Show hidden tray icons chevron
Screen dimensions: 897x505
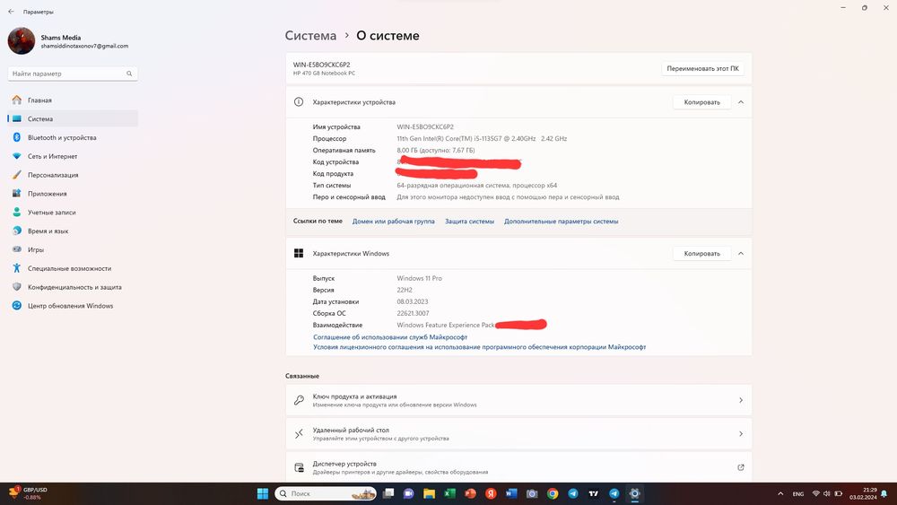point(780,493)
